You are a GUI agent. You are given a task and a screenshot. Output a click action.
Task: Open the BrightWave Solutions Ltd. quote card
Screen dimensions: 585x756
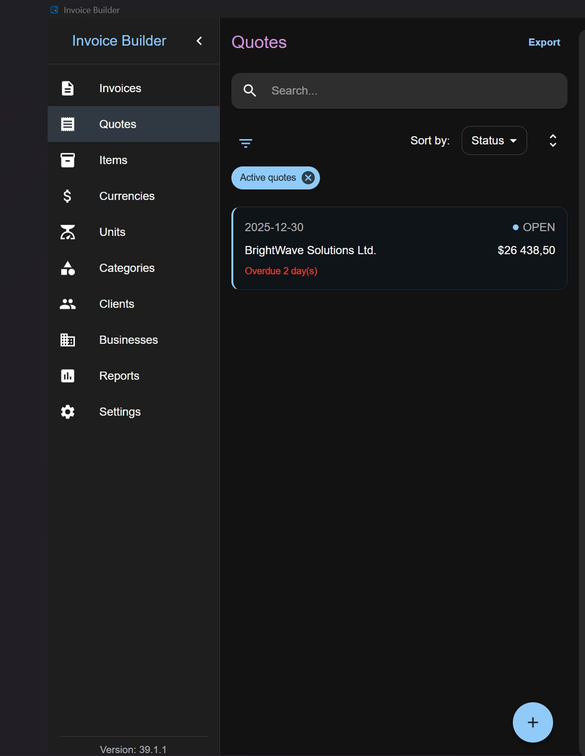(399, 249)
